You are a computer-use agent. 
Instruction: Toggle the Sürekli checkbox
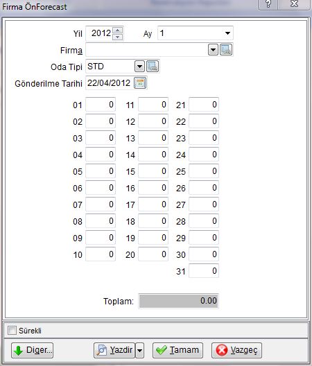click(x=12, y=330)
